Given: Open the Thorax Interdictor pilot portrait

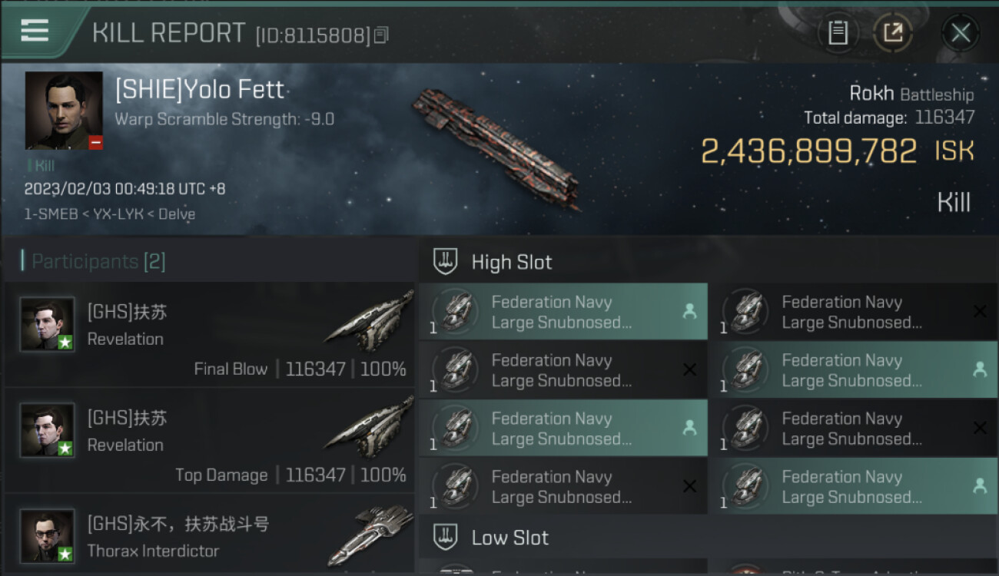Looking at the screenshot, I should coord(48,535).
